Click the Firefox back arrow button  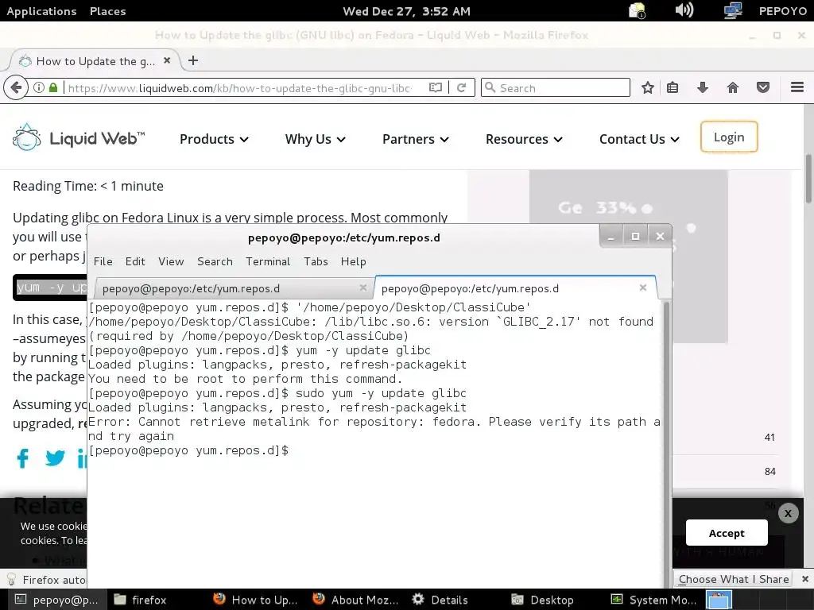16,87
